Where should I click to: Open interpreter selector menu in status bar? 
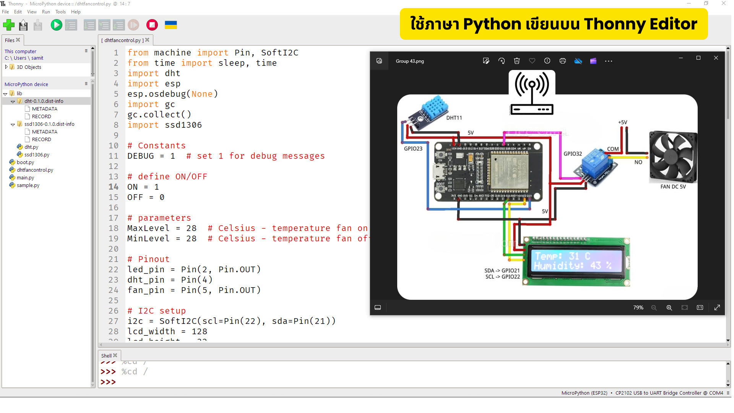pyautogui.click(x=728, y=393)
